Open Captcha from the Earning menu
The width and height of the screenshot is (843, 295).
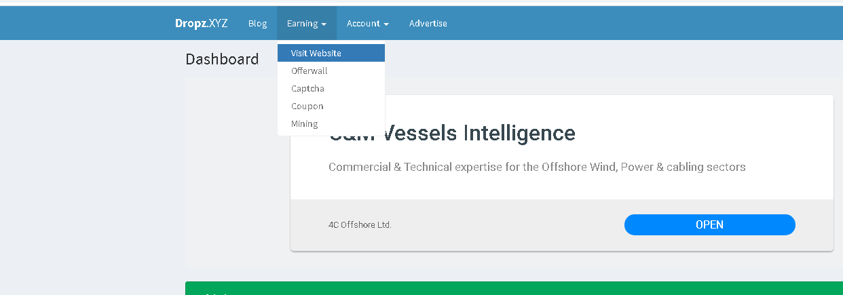point(307,88)
